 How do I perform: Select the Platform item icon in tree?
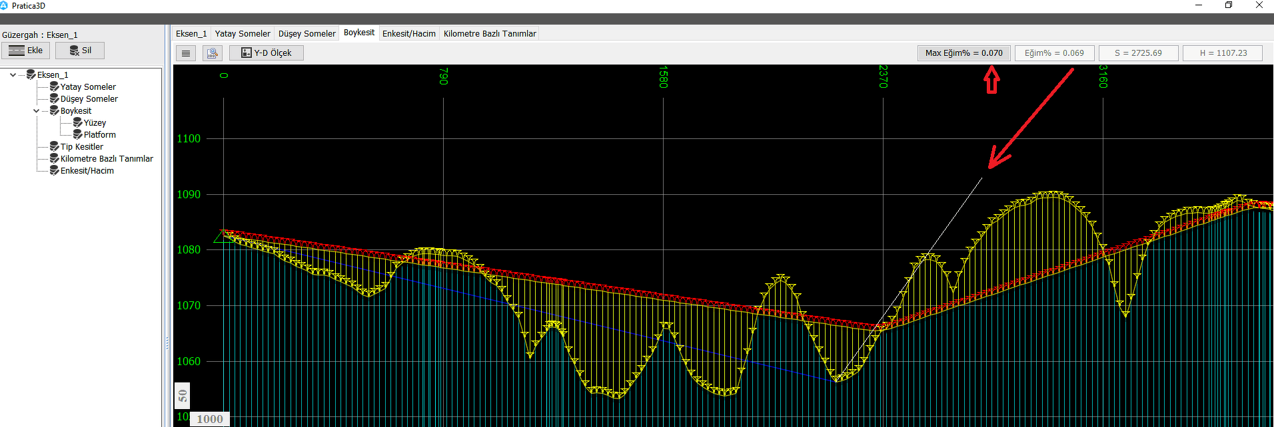click(x=77, y=135)
